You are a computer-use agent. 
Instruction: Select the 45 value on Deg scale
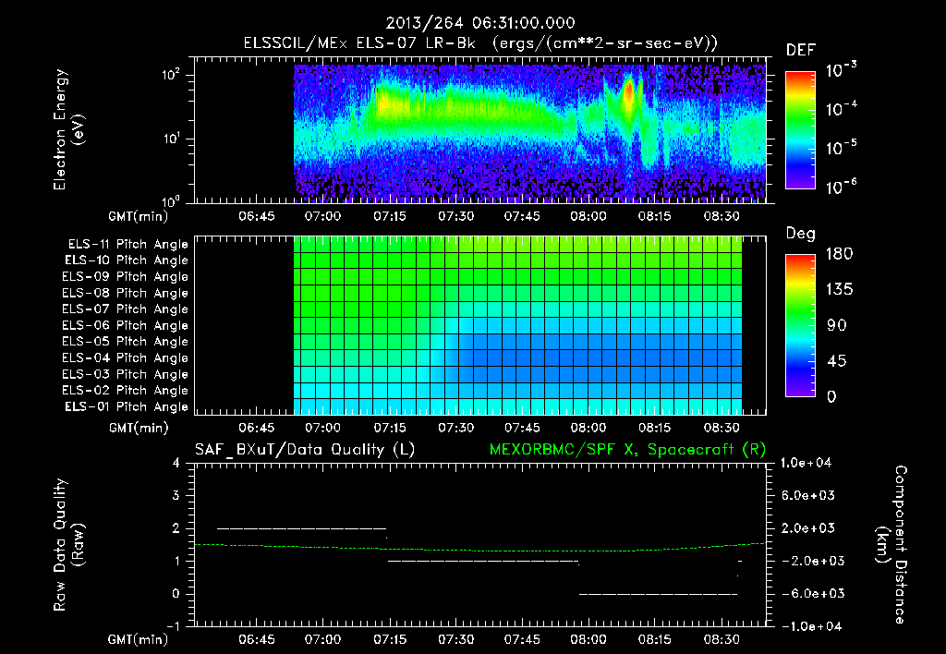click(837, 361)
